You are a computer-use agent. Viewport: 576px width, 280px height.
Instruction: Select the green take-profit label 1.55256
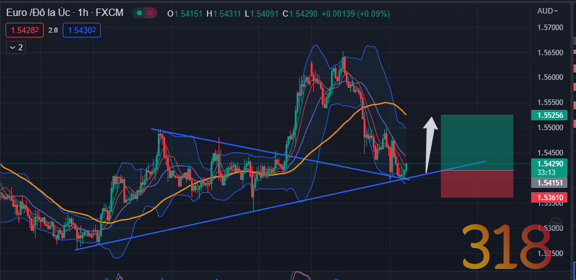[x=550, y=115]
